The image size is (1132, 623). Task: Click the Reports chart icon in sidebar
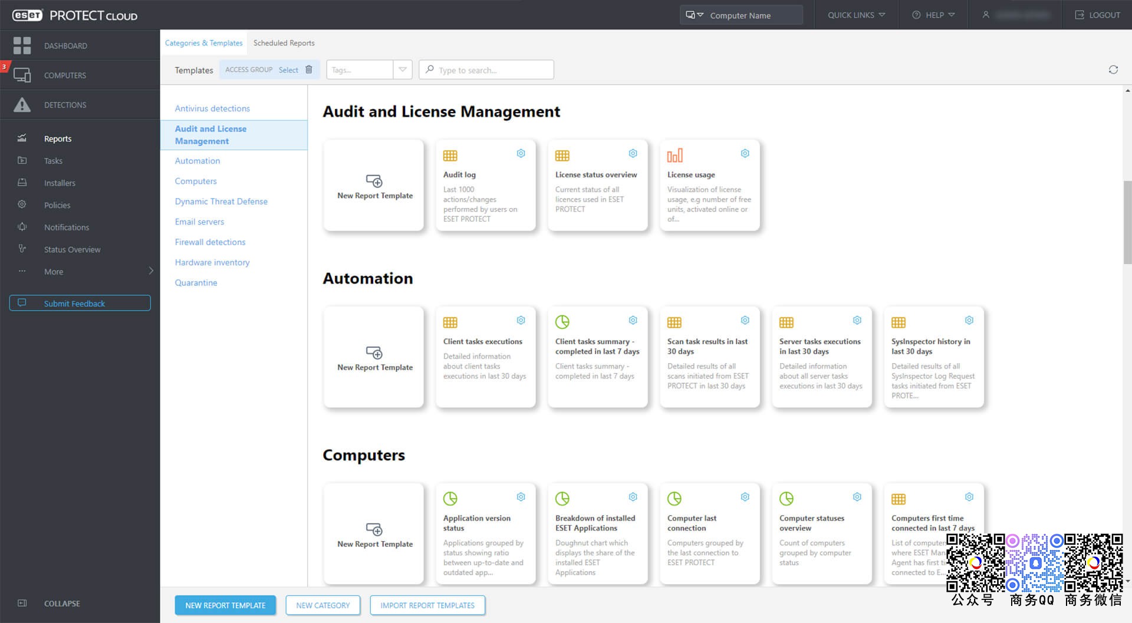[x=22, y=139]
